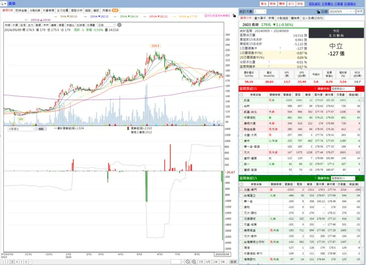The height and width of the screenshot is (265, 366).
Task: Open chart settings with the gear icon
Action: (119, 25)
